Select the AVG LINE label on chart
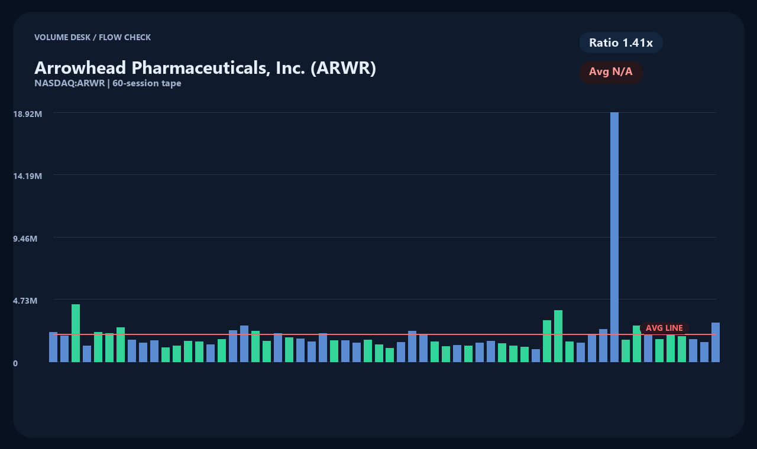 pos(664,328)
